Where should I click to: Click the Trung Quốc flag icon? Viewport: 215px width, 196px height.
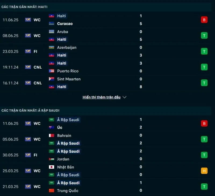click(52, 191)
